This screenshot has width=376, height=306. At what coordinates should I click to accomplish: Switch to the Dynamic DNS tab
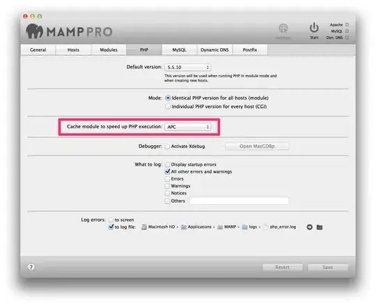(214, 50)
